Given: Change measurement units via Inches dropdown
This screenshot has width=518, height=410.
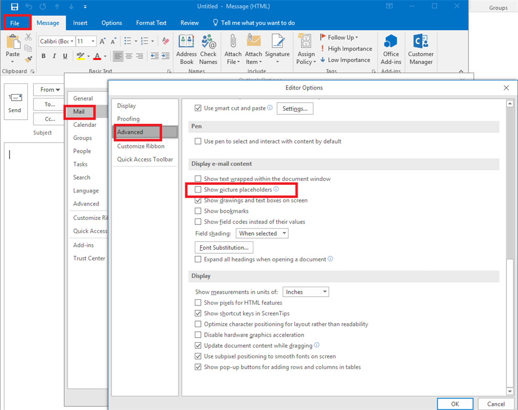Looking at the screenshot, I should (306, 292).
